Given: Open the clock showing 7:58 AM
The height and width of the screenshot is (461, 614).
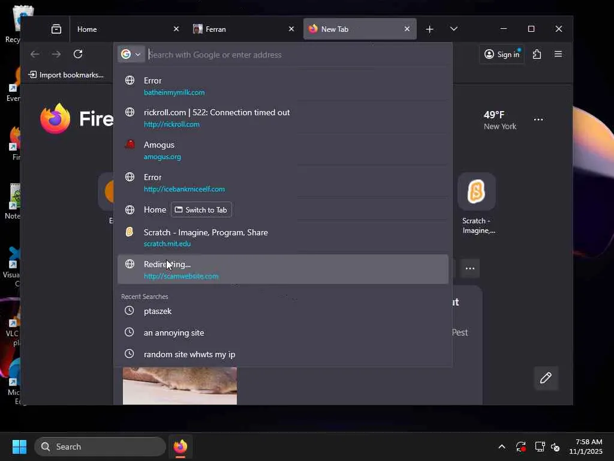Looking at the screenshot, I should (586, 447).
